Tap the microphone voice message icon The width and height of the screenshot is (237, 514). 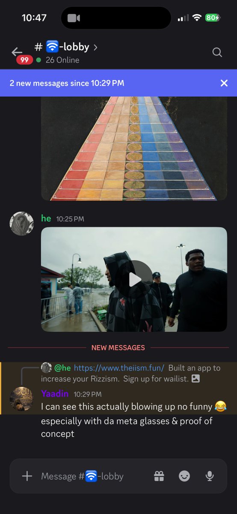(210, 476)
